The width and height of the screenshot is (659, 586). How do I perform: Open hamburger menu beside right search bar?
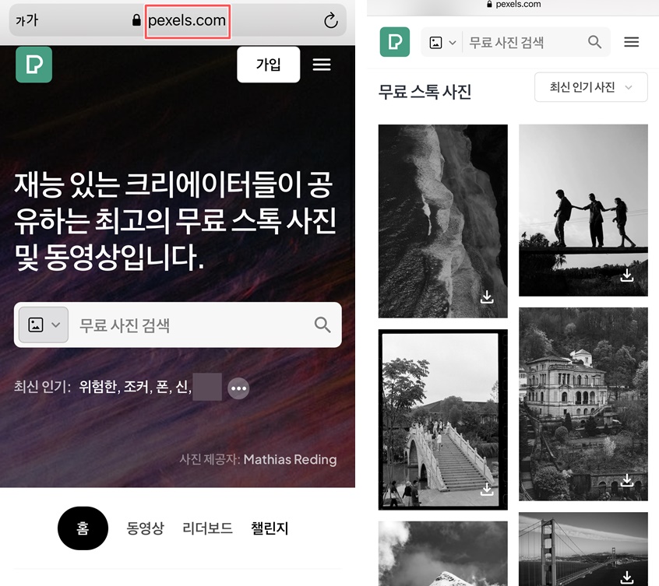coord(631,42)
